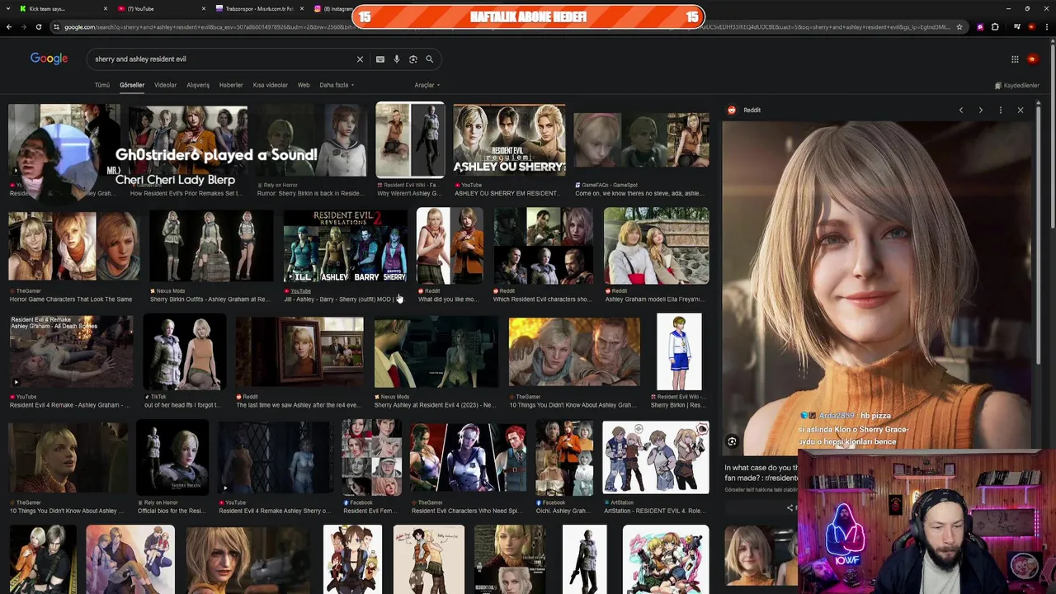Switch to the Instagram browser tab
Screen dimensions: 1056x594
pos(332,8)
